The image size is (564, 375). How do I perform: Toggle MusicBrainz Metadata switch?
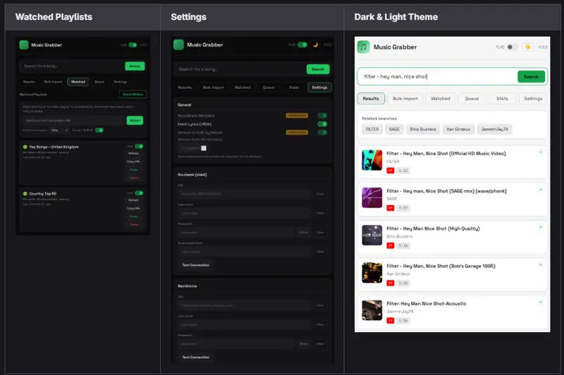[x=322, y=116]
